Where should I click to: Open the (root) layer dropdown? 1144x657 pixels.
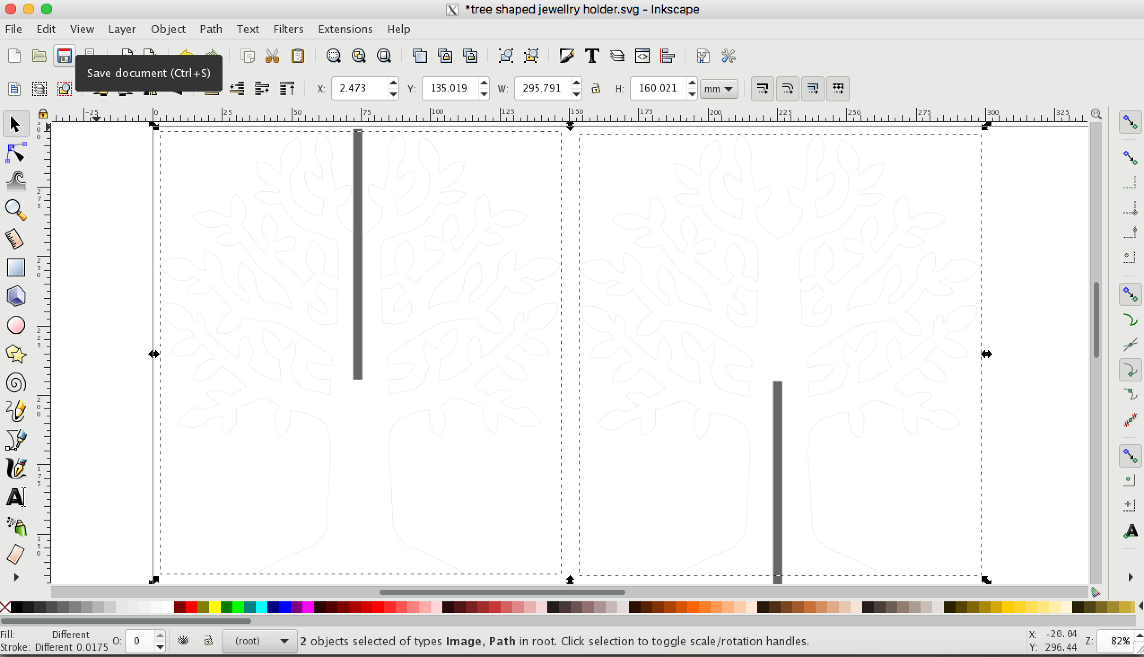click(x=259, y=641)
